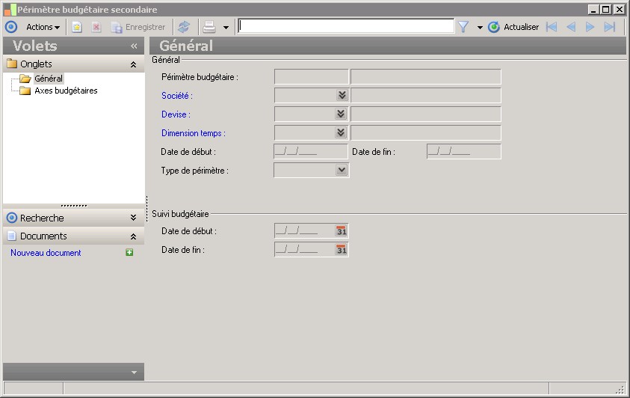The image size is (630, 398).
Task: Maximize the Périmètre budgétaire secondaire window
Action: click(x=606, y=9)
